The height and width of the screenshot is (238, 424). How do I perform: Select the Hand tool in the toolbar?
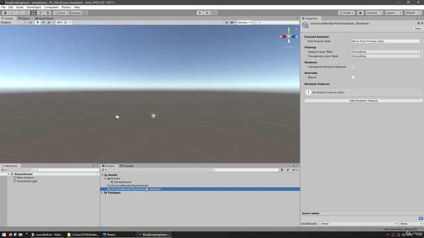point(5,13)
